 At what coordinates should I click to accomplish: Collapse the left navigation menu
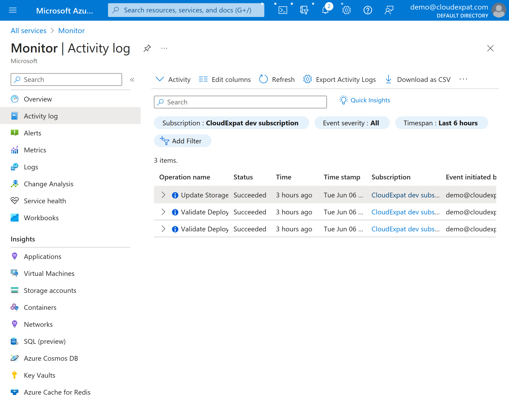tap(132, 80)
